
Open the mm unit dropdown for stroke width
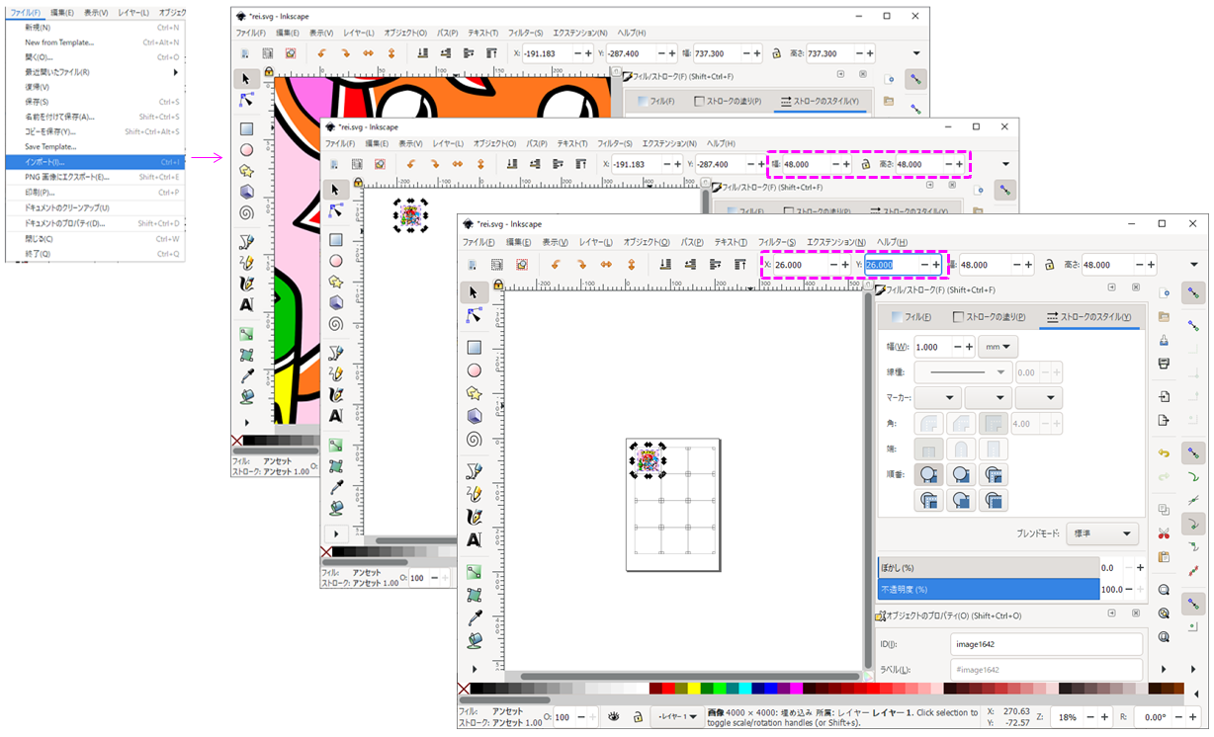(x=997, y=347)
